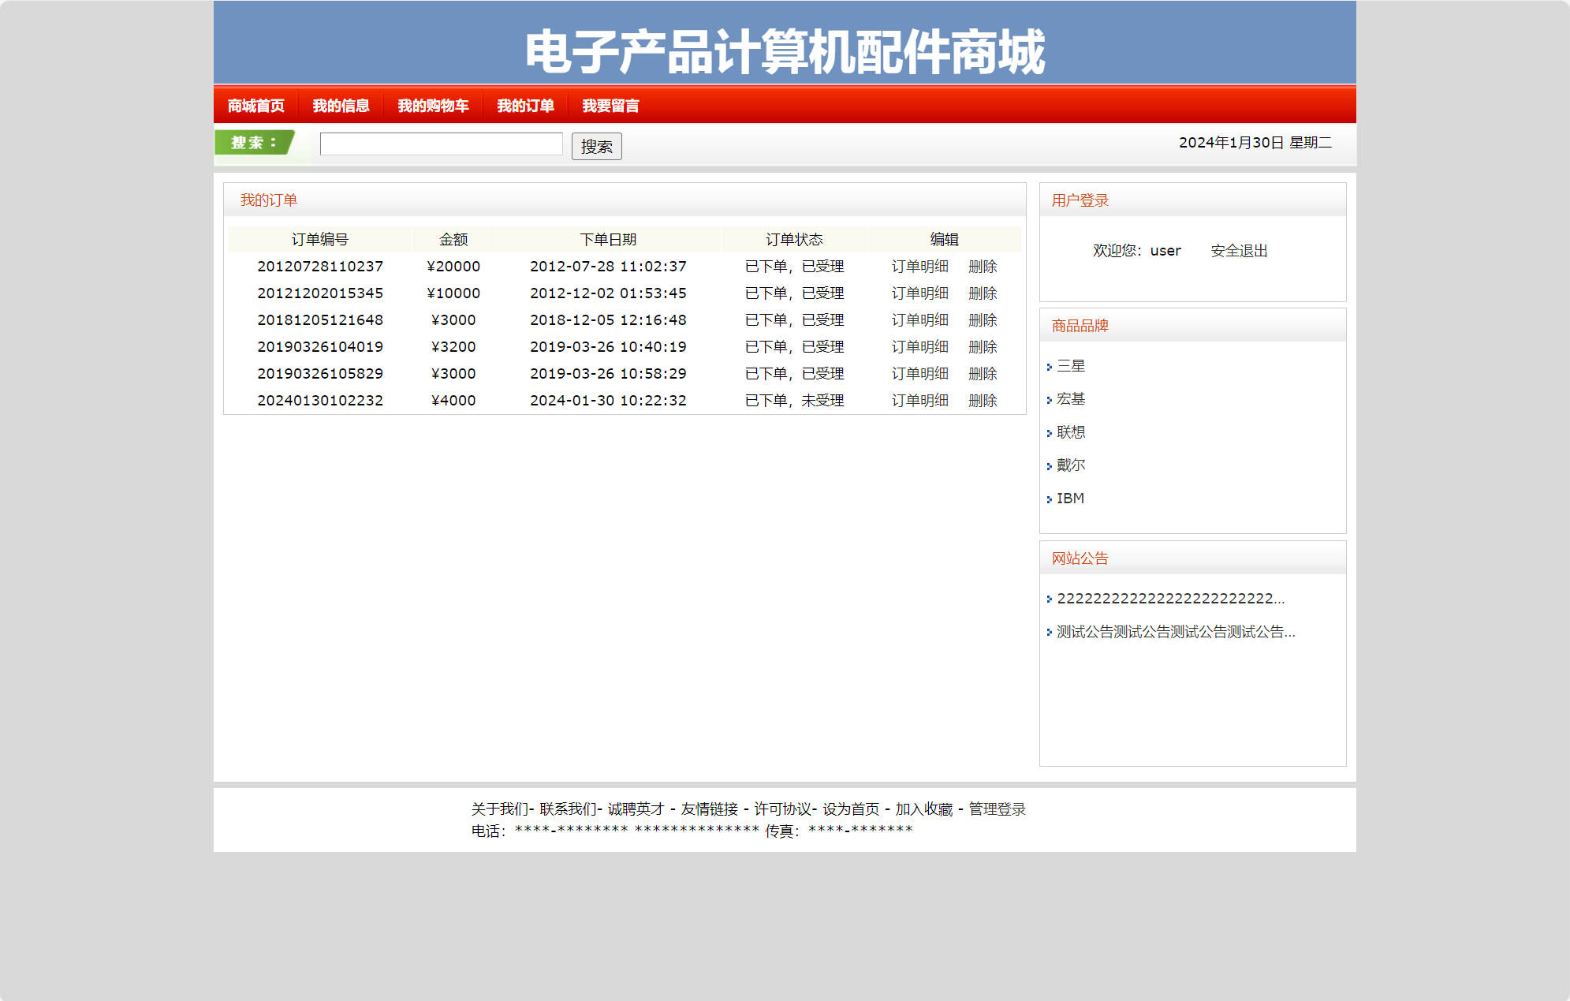Click the arrow icon beside 三星 brand
Screen dimensions: 1570x1001
1050,366
